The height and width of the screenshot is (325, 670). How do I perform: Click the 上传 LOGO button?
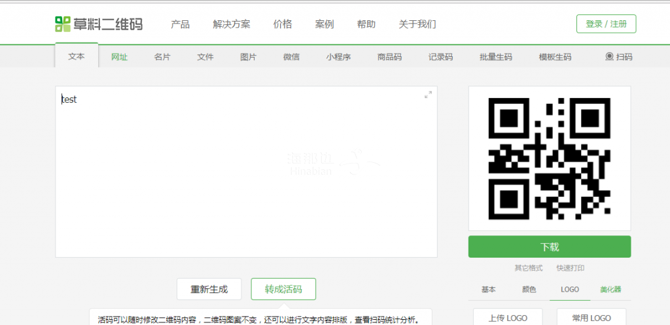click(507, 318)
